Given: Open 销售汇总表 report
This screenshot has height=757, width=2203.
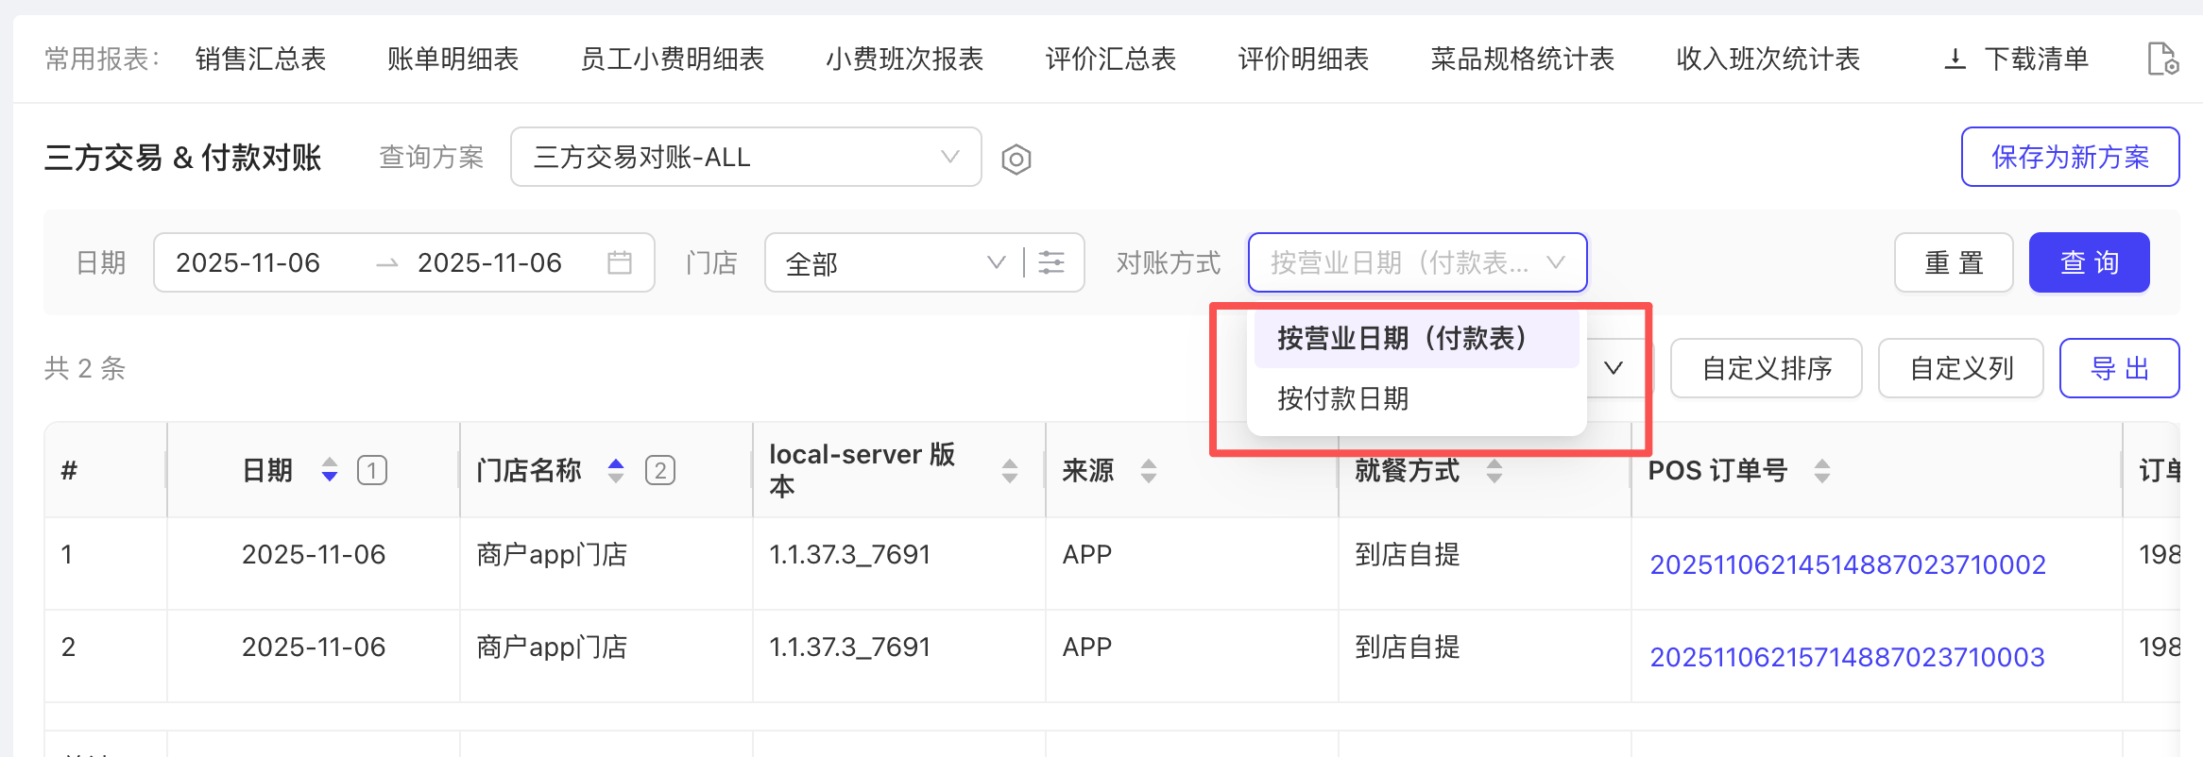Looking at the screenshot, I should 261,59.
